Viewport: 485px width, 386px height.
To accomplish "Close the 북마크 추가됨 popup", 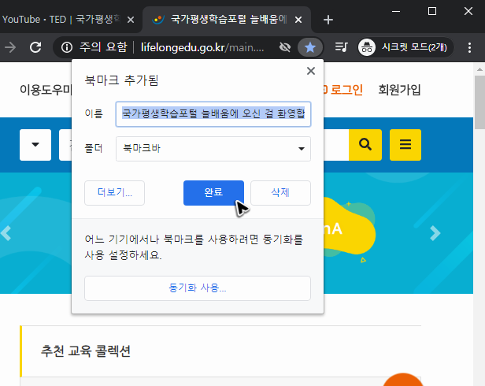I will coord(311,71).
